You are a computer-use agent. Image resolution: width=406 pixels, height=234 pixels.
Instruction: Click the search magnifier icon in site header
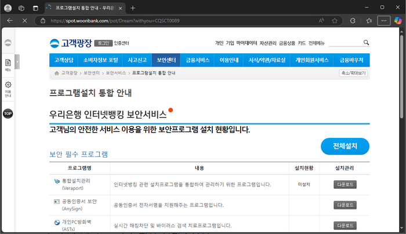click(x=366, y=43)
